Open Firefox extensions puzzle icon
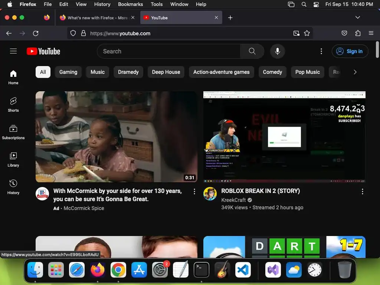Image resolution: width=380 pixels, height=285 pixels. coord(358,33)
